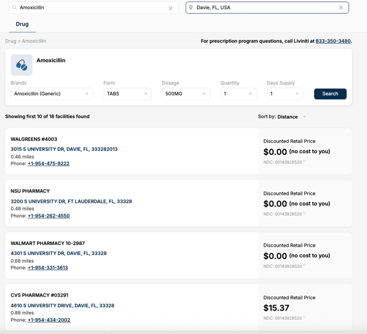Expand the Days Supply dropdown
The width and height of the screenshot is (367, 334).
285,94
